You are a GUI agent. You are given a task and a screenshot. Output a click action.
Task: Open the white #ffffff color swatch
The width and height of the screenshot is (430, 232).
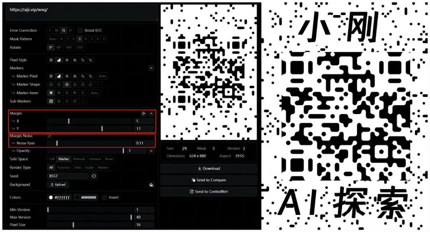click(x=59, y=197)
